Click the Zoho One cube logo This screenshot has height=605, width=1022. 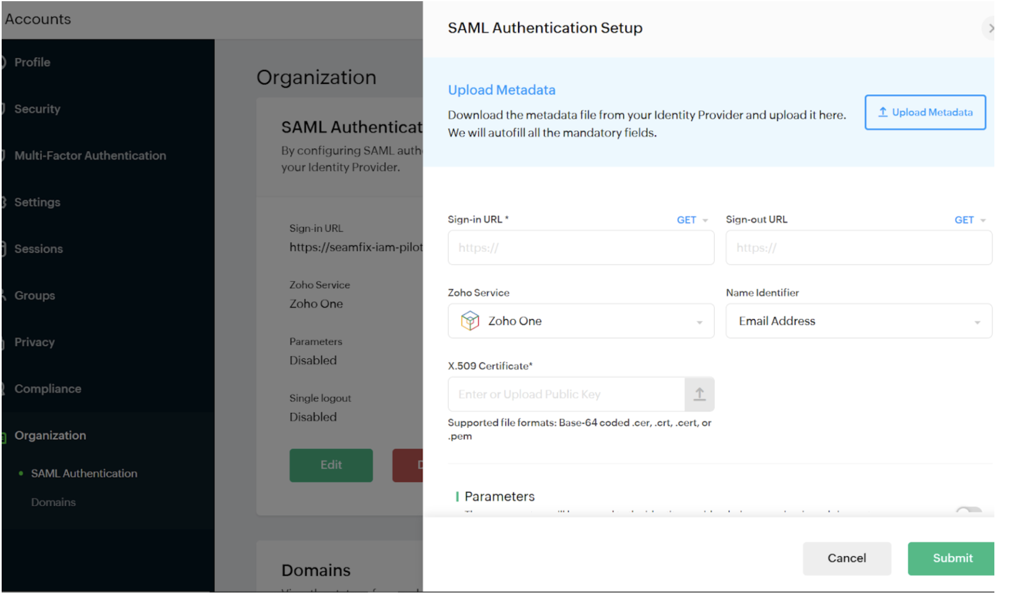pos(470,321)
